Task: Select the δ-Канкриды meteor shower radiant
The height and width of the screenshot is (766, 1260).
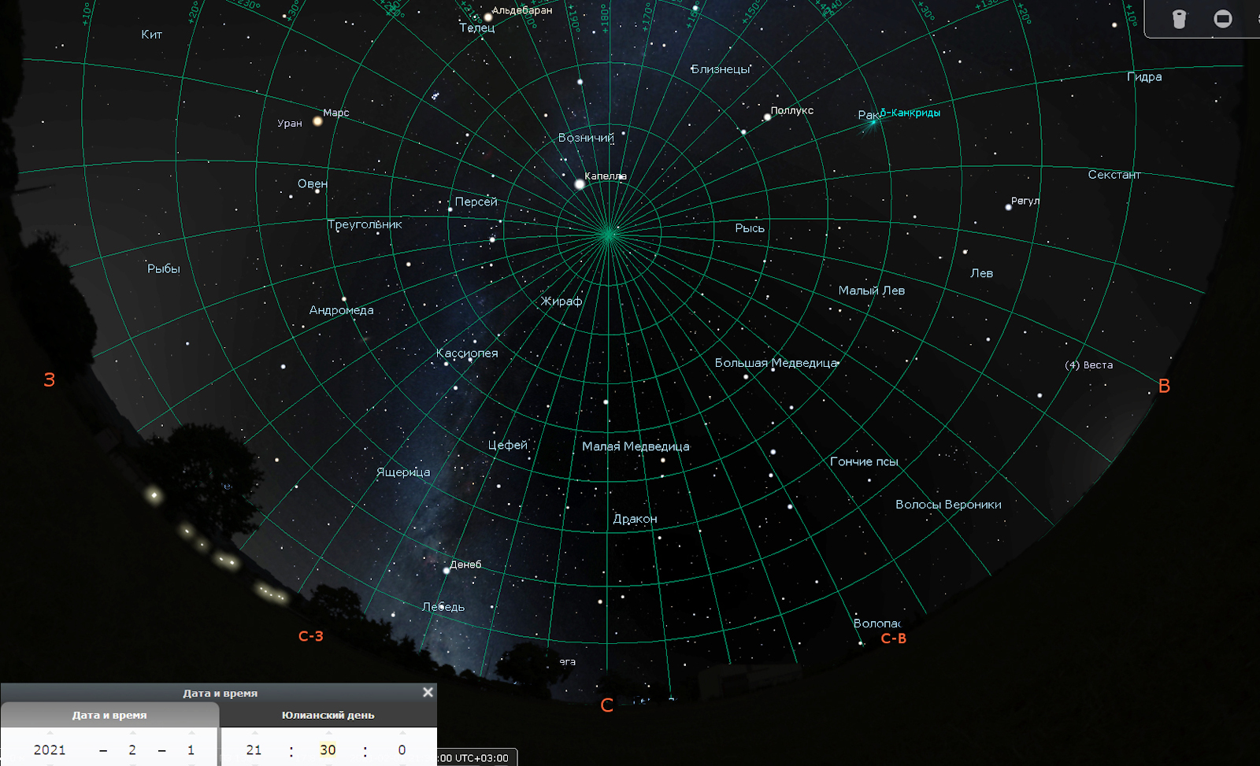Action: (x=873, y=122)
